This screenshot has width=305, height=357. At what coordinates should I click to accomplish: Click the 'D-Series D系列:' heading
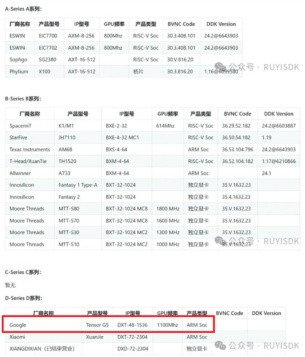24,298
